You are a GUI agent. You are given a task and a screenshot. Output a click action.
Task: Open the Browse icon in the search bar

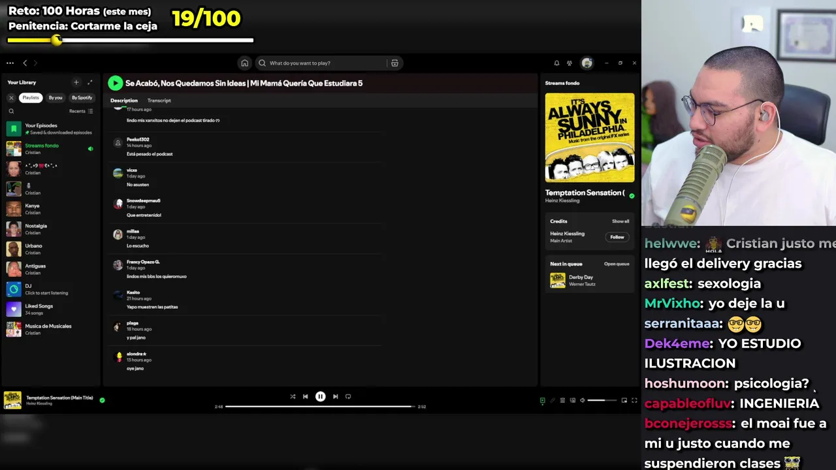click(x=394, y=63)
